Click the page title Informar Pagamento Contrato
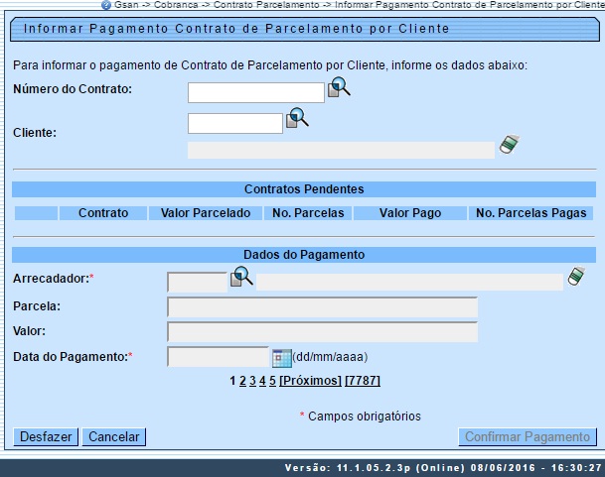The width and height of the screenshot is (605, 477). (x=236, y=29)
